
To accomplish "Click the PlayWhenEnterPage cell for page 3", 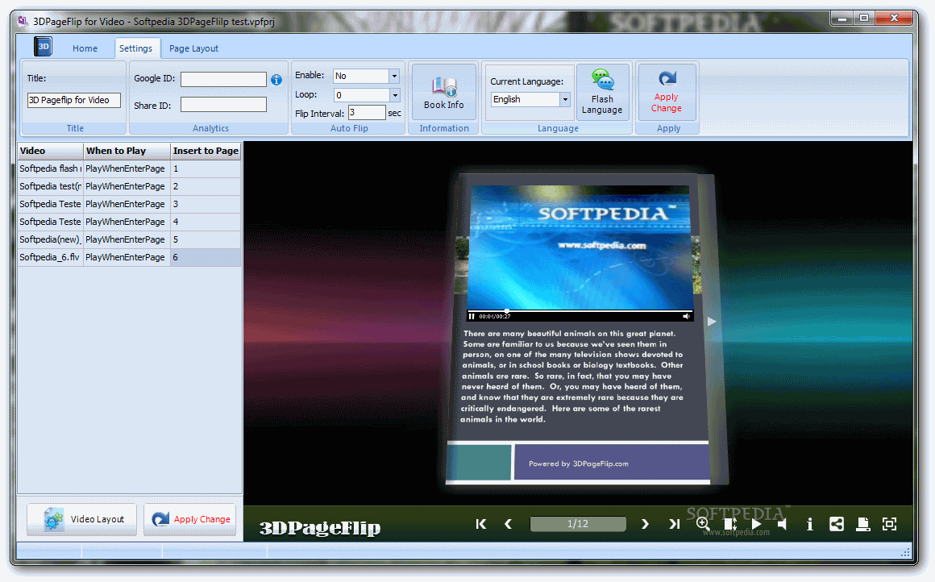I will pyautogui.click(x=127, y=204).
